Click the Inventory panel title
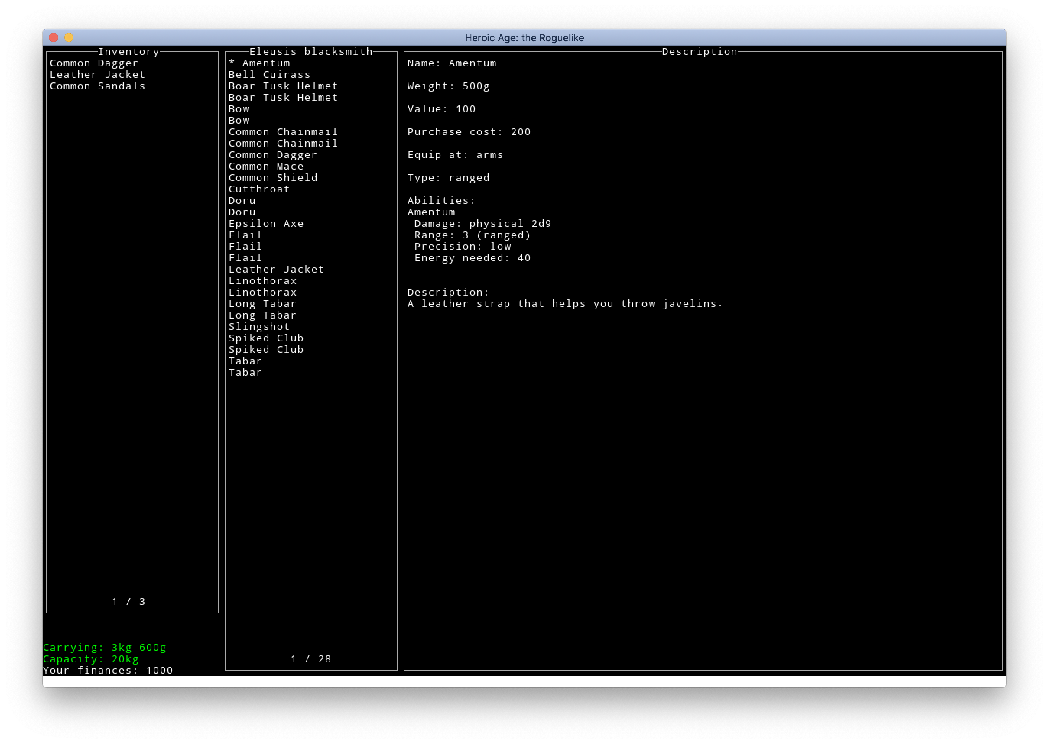The image size is (1049, 744). pyautogui.click(x=129, y=52)
